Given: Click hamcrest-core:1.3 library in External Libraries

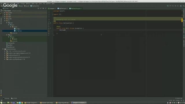Looking at the screenshot, I should point(19,57).
